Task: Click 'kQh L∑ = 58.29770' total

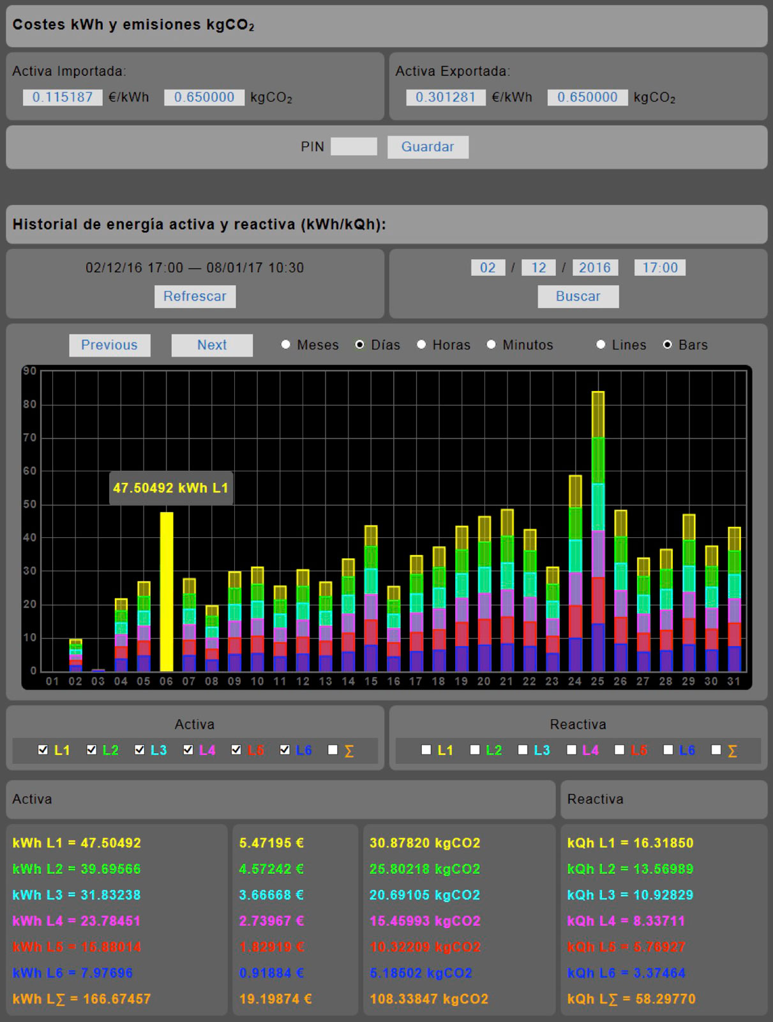Action: (x=631, y=999)
